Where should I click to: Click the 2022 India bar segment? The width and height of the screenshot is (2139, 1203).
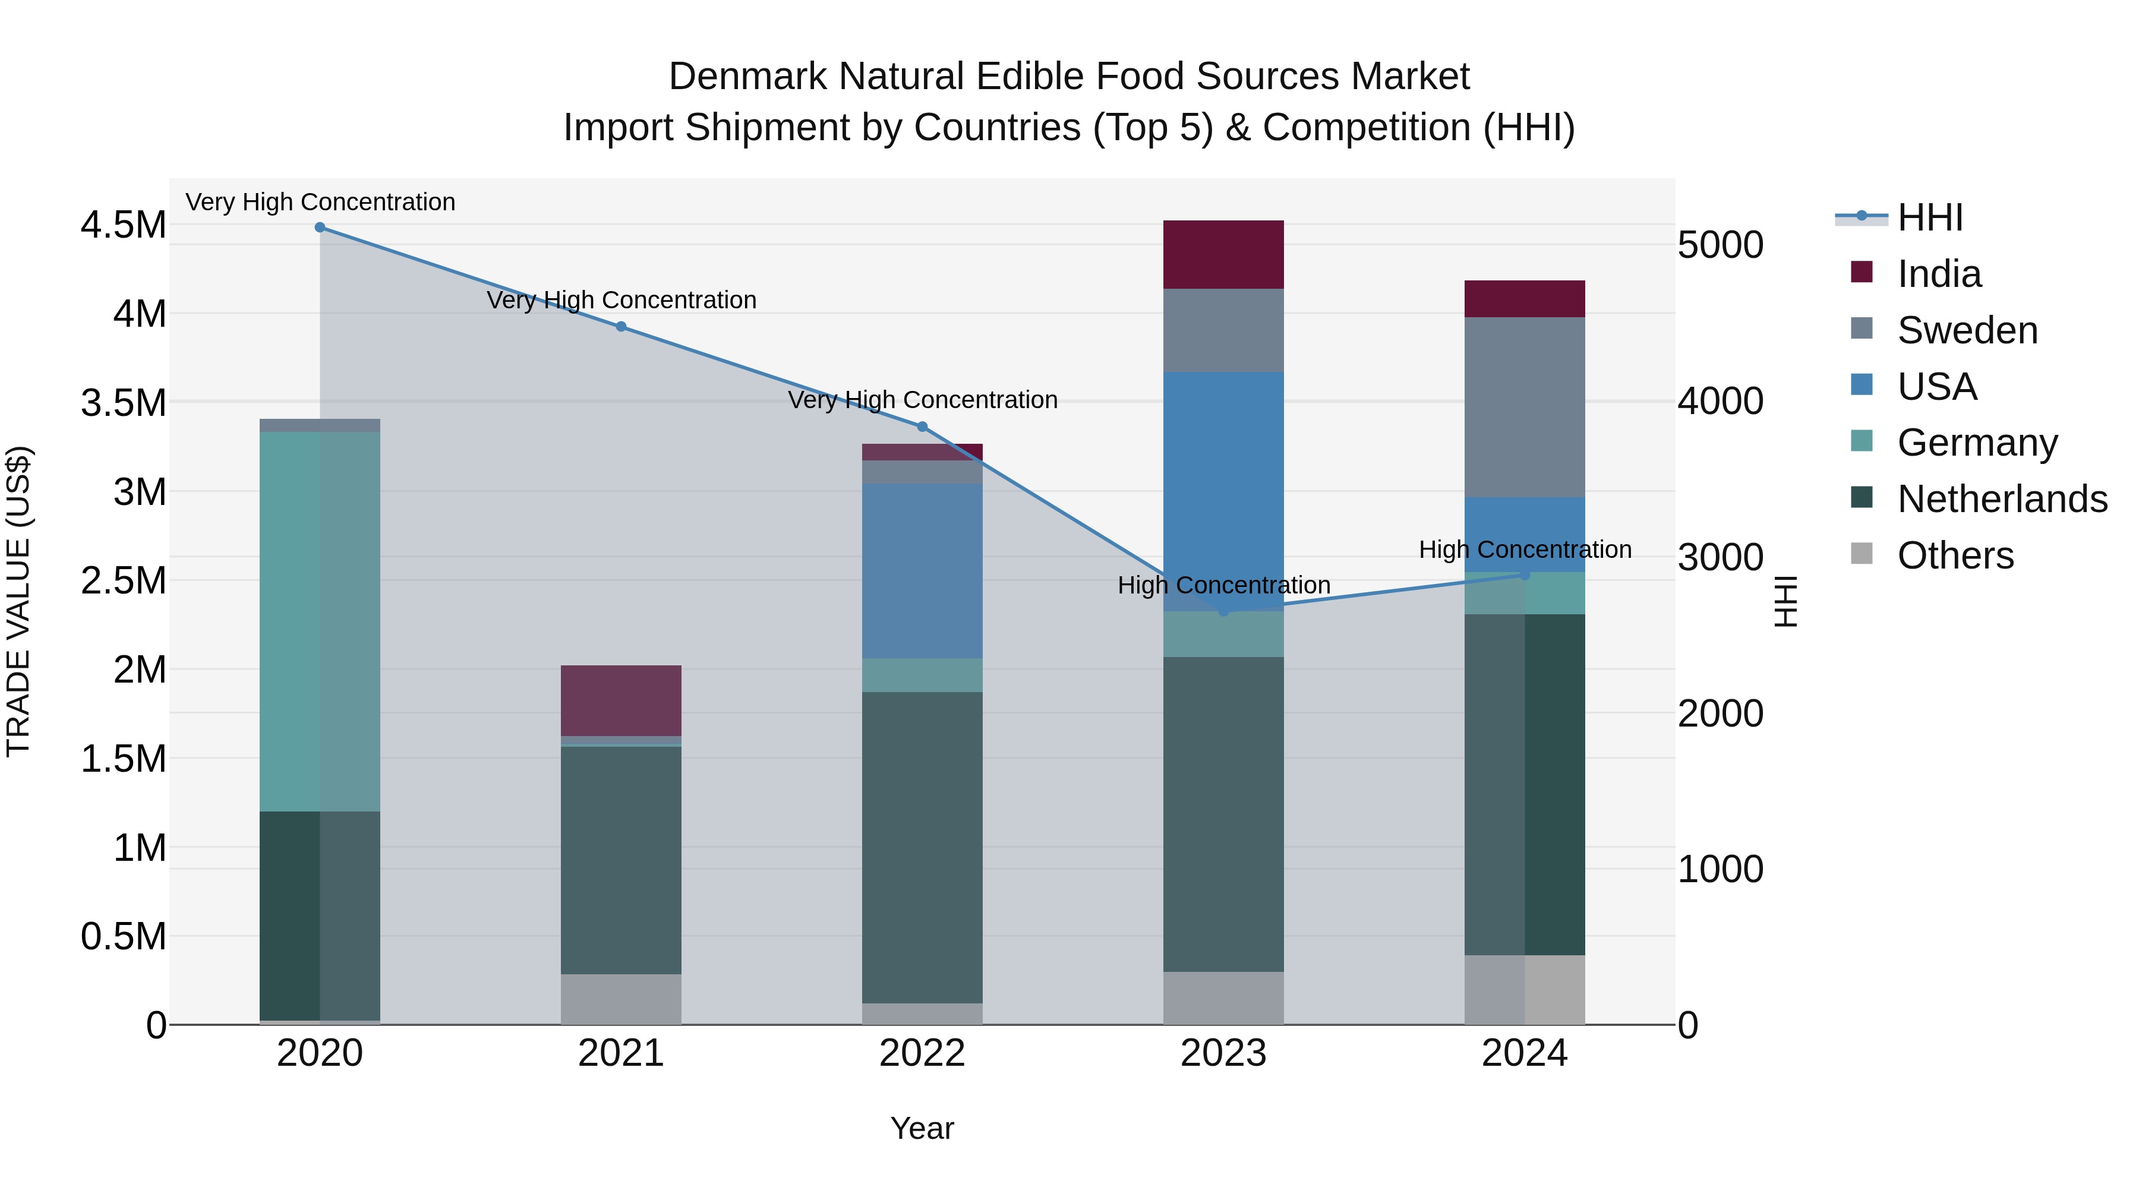[922, 453]
